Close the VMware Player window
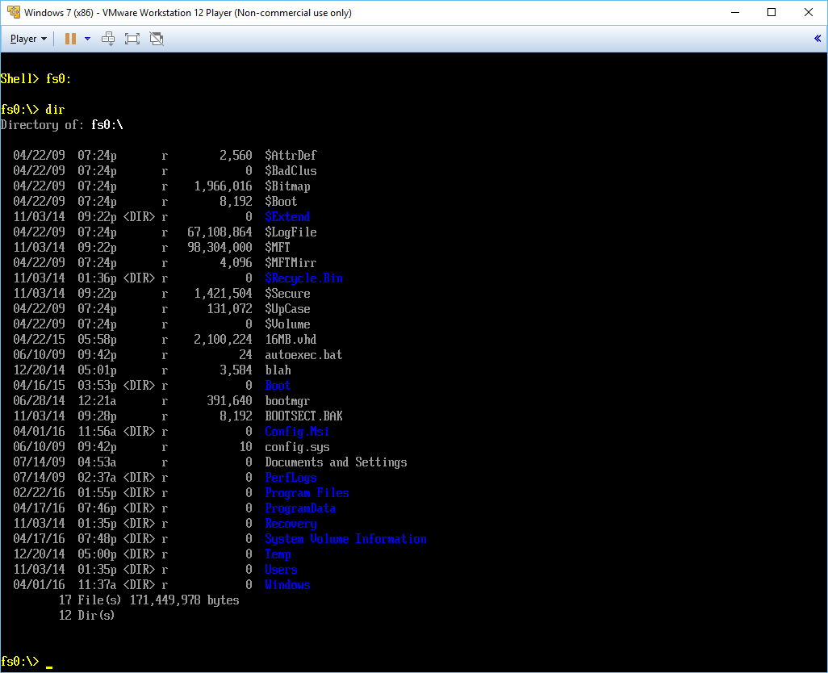The height and width of the screenshot is (673, 828). 809,12
